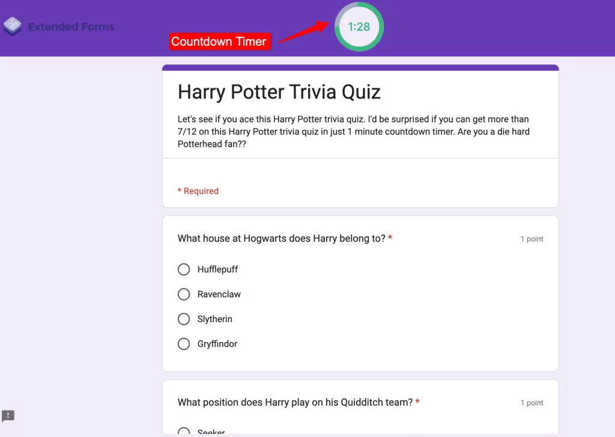Click the red Required notice
Viewport: 615px width, 437px height.
(198, 191)
